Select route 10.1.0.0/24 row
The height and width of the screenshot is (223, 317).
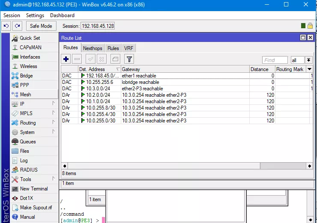[x=187, y=101]
